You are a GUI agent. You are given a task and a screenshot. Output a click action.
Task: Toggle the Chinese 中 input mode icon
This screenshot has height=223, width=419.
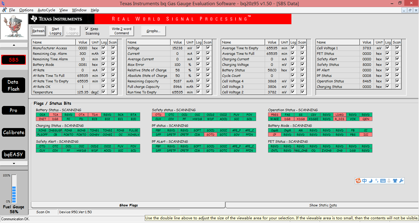(364, 181)
